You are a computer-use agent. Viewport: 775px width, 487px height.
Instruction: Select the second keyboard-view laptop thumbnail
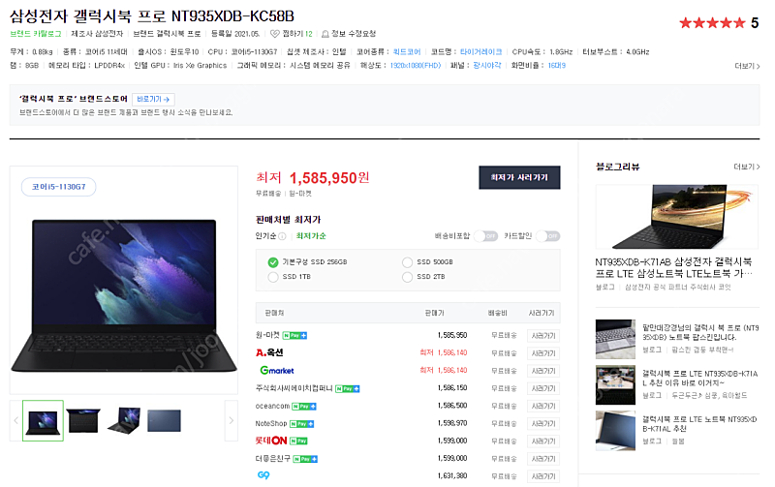[x=83, y=421]
